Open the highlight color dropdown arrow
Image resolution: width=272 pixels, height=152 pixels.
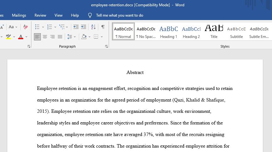[14, 37]
